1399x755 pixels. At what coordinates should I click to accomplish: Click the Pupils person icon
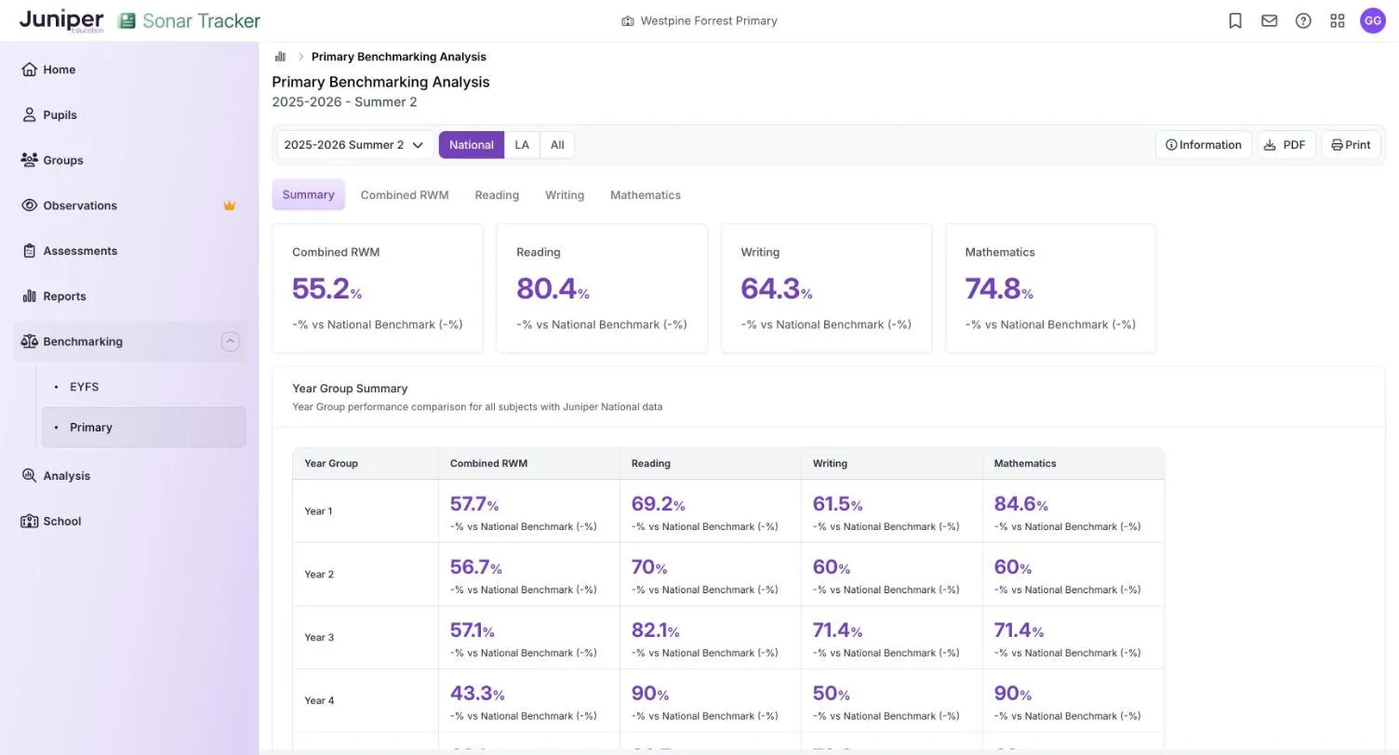tap(29, 115)
